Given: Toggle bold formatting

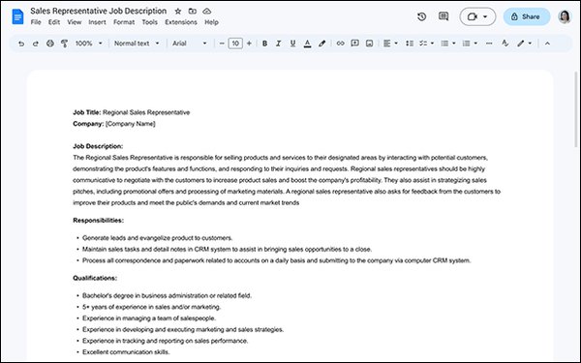Looking at the screenshot, I should coord(264,44).
